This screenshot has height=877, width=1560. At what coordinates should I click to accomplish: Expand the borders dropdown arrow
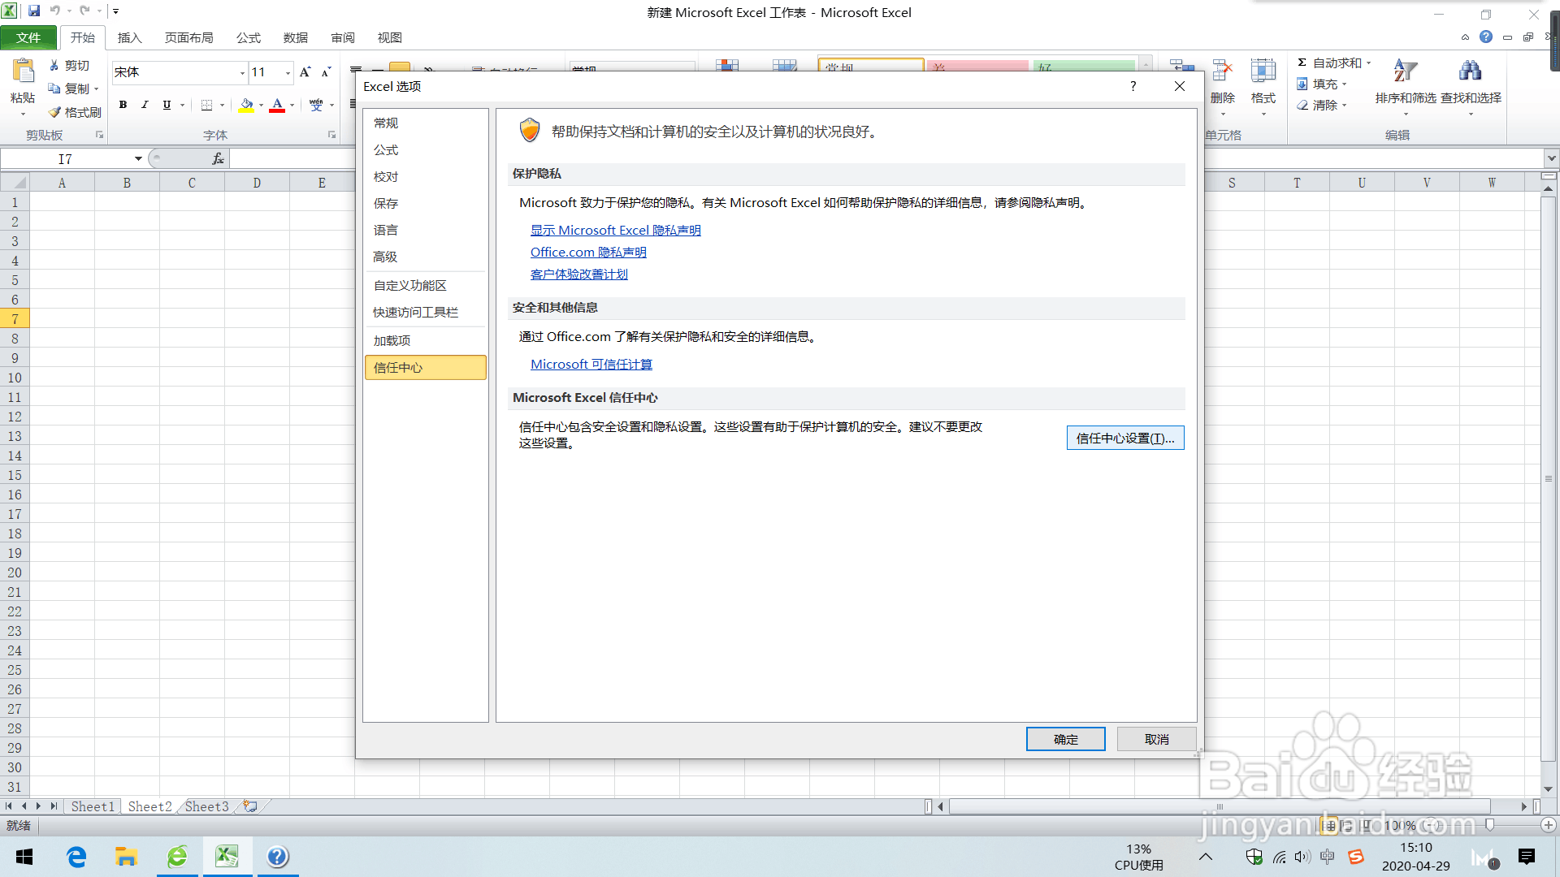click(x=222, y=105)
